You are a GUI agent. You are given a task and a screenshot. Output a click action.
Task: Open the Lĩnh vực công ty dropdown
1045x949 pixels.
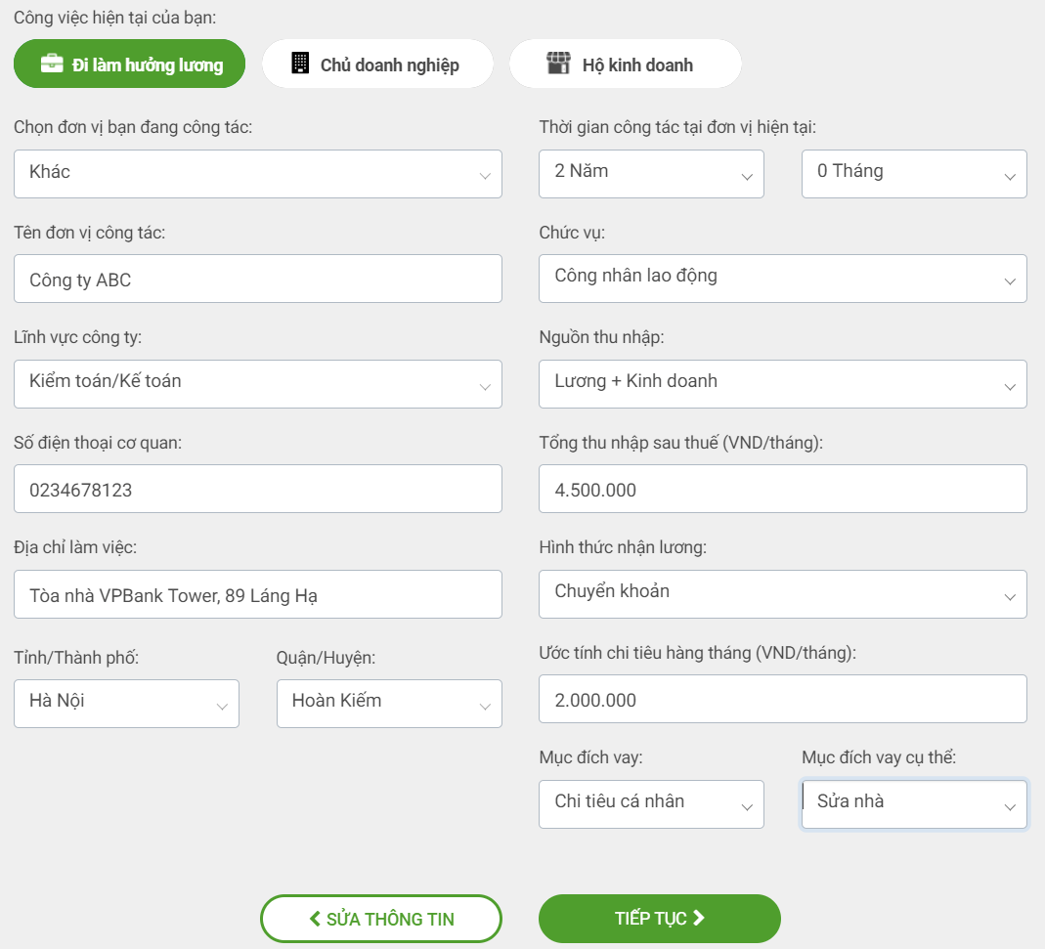point(258,383)
